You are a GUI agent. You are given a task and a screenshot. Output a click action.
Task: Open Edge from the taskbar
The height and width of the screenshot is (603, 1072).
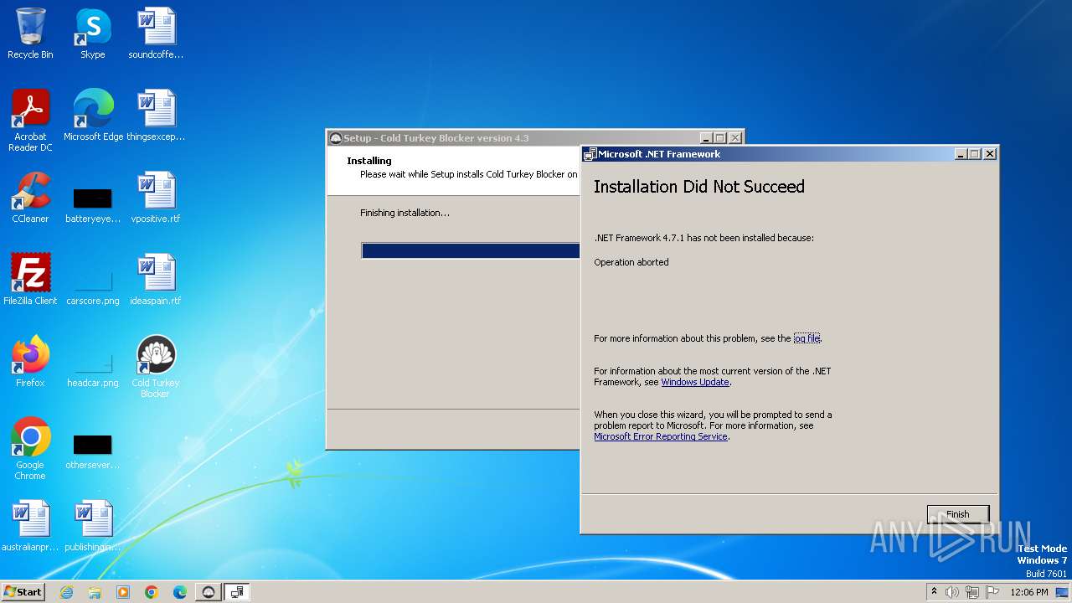(x=180, y=592)
